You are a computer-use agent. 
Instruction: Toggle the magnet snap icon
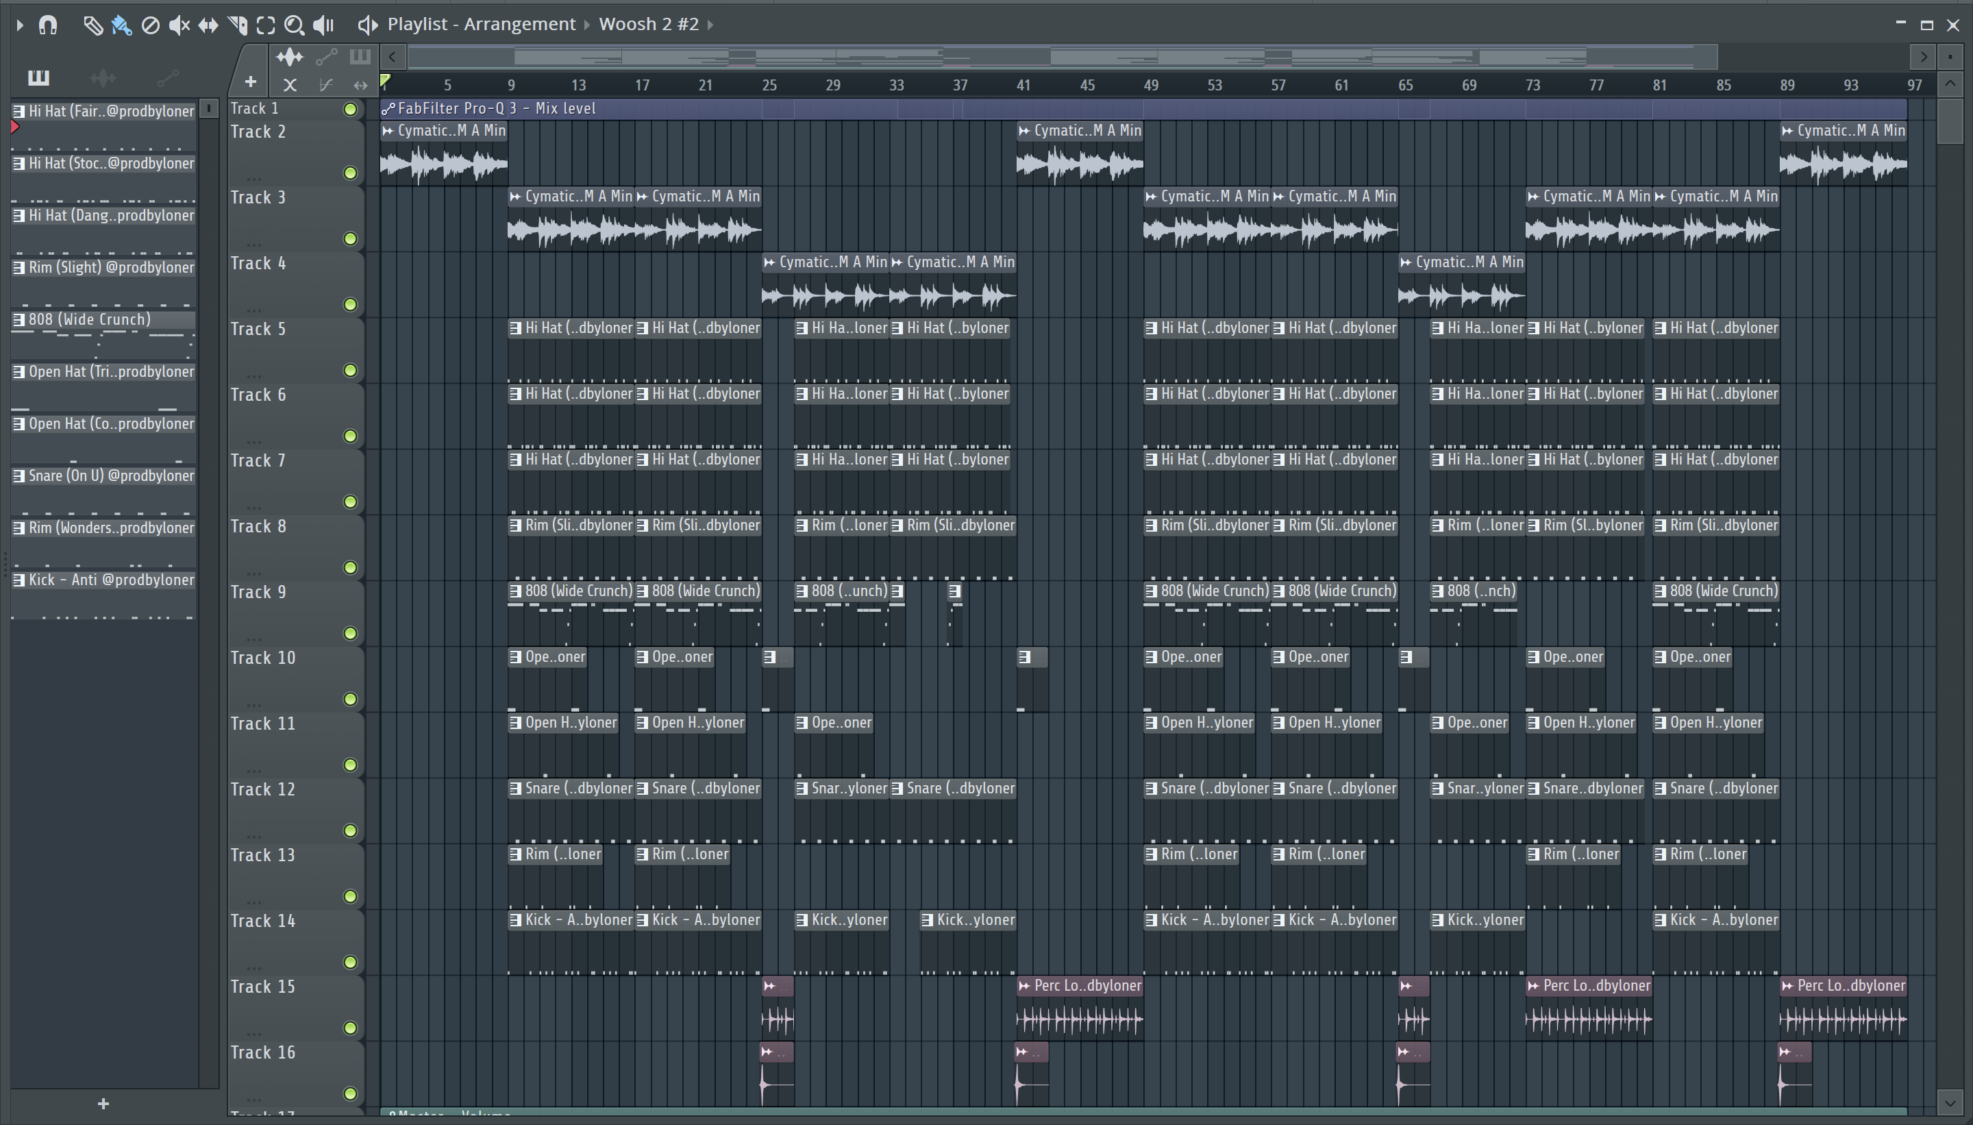[48, 25]
